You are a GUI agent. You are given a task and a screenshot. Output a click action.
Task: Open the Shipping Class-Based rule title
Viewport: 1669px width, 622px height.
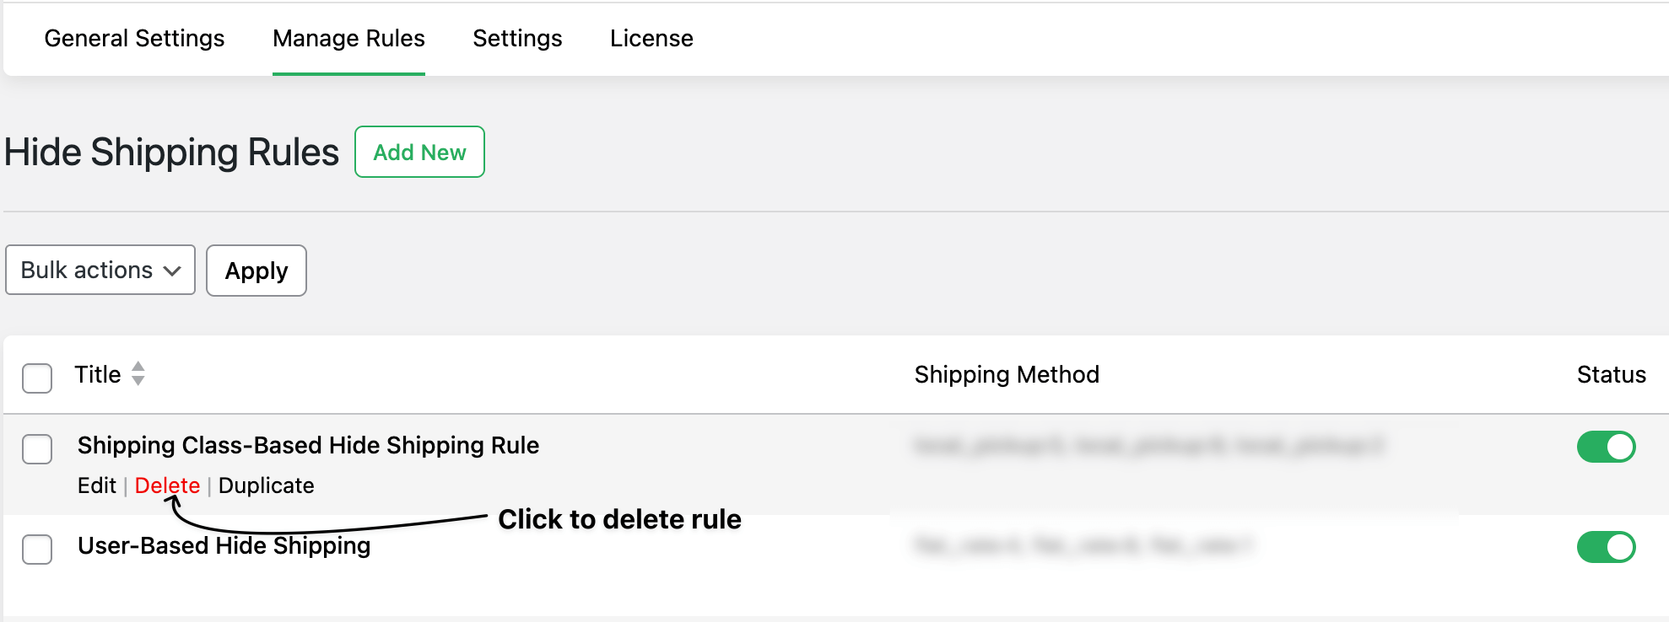click(x=308, y=445)
